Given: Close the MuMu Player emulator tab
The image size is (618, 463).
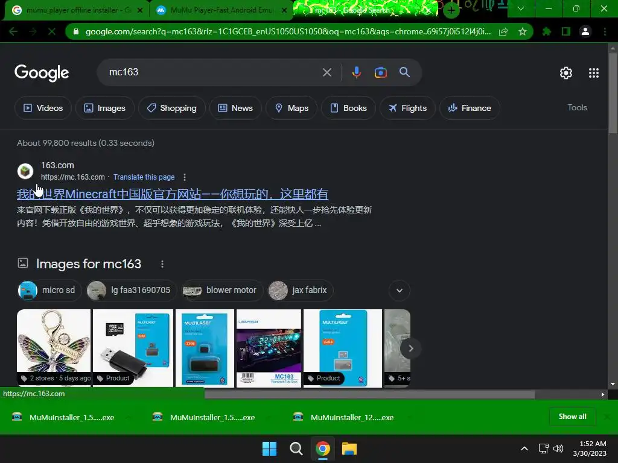Looking at the screenshot, I should coord(284,11).
